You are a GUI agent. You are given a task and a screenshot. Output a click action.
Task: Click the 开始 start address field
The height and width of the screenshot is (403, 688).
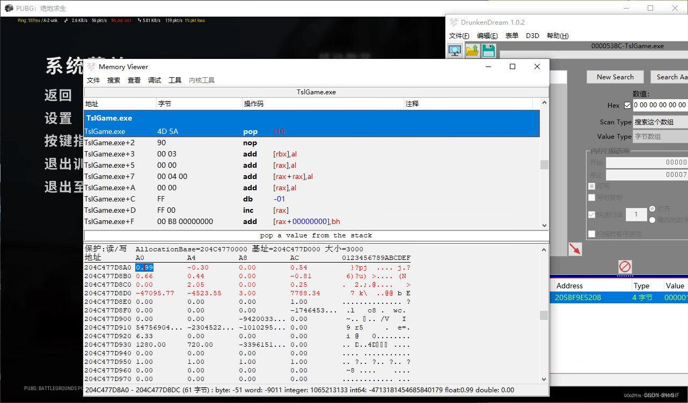pos(647,162)
